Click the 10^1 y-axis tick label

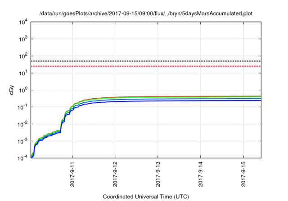click(23, 73)
